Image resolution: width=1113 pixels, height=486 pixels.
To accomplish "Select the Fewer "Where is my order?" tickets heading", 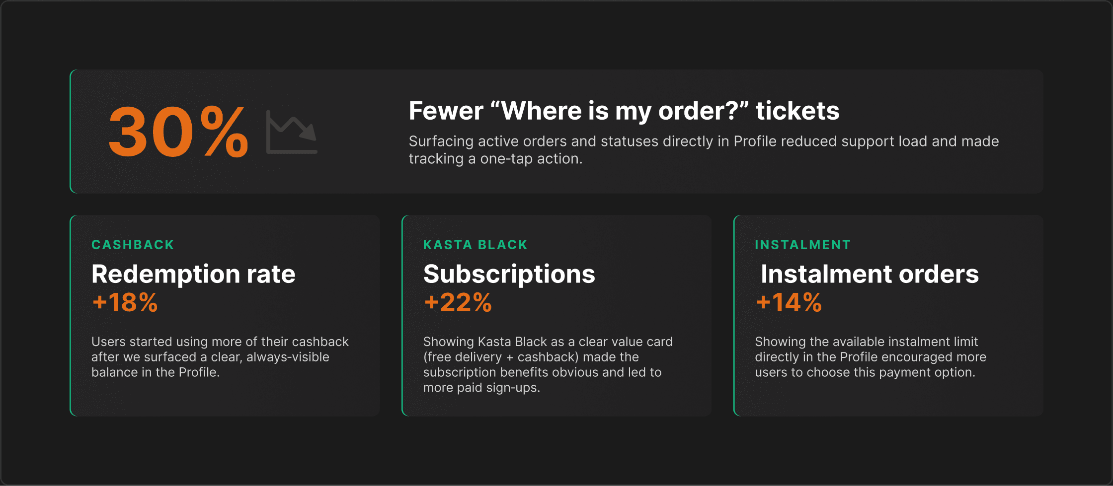I will coord(624,111).
